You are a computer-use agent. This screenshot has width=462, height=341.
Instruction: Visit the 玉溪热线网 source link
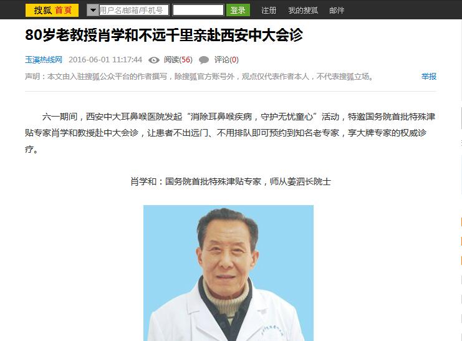[x=44, y=60]
